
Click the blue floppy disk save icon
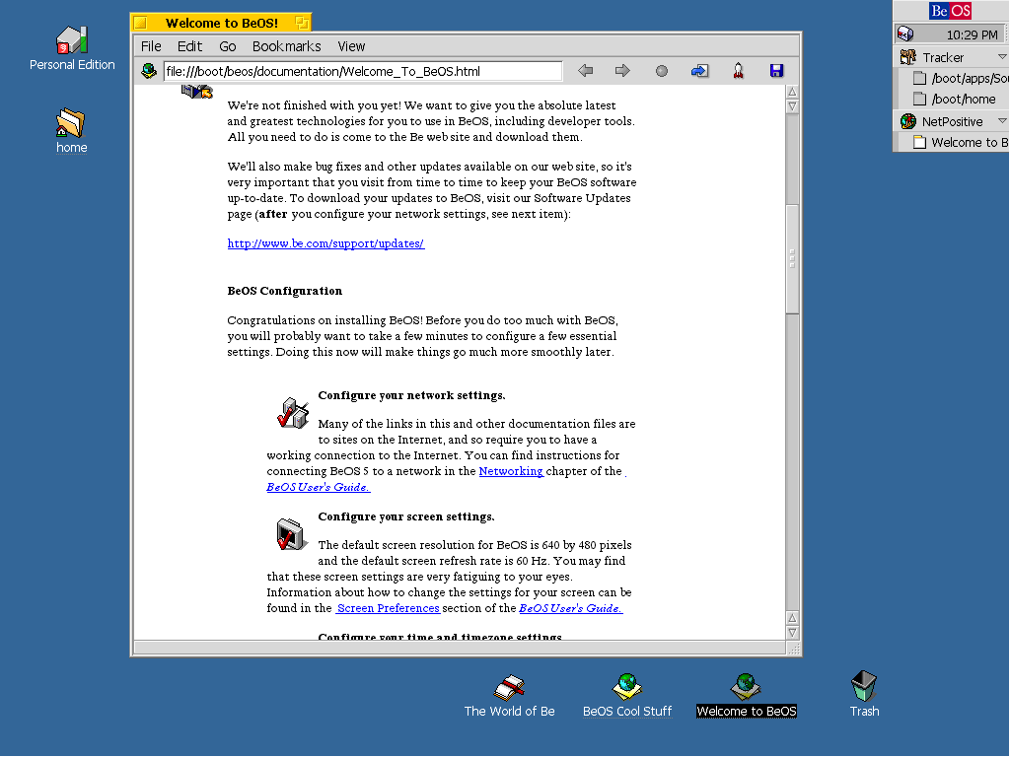777,71
